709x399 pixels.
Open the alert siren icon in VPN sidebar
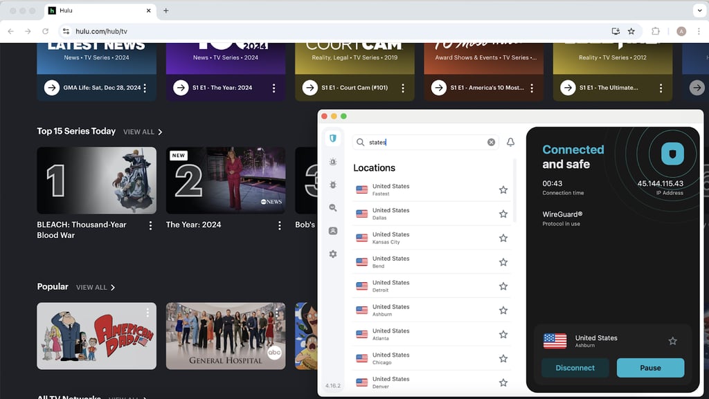pos(333,162)
